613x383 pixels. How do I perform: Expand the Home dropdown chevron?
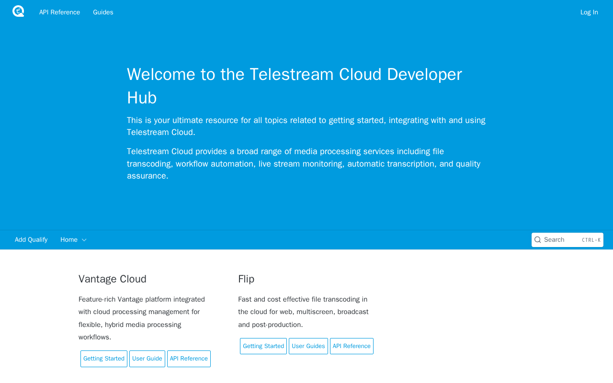pos(84,240)
